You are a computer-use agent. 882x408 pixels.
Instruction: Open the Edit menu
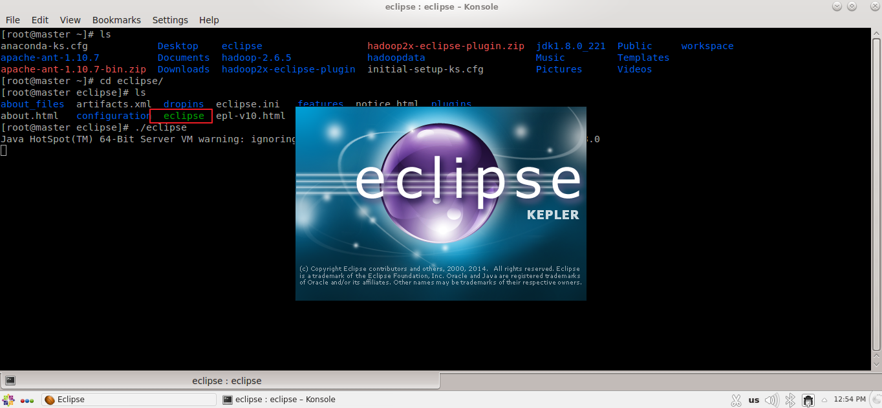coord(40,20)
